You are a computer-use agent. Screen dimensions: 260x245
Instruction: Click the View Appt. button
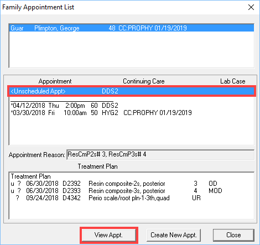(x=108, y=235)
